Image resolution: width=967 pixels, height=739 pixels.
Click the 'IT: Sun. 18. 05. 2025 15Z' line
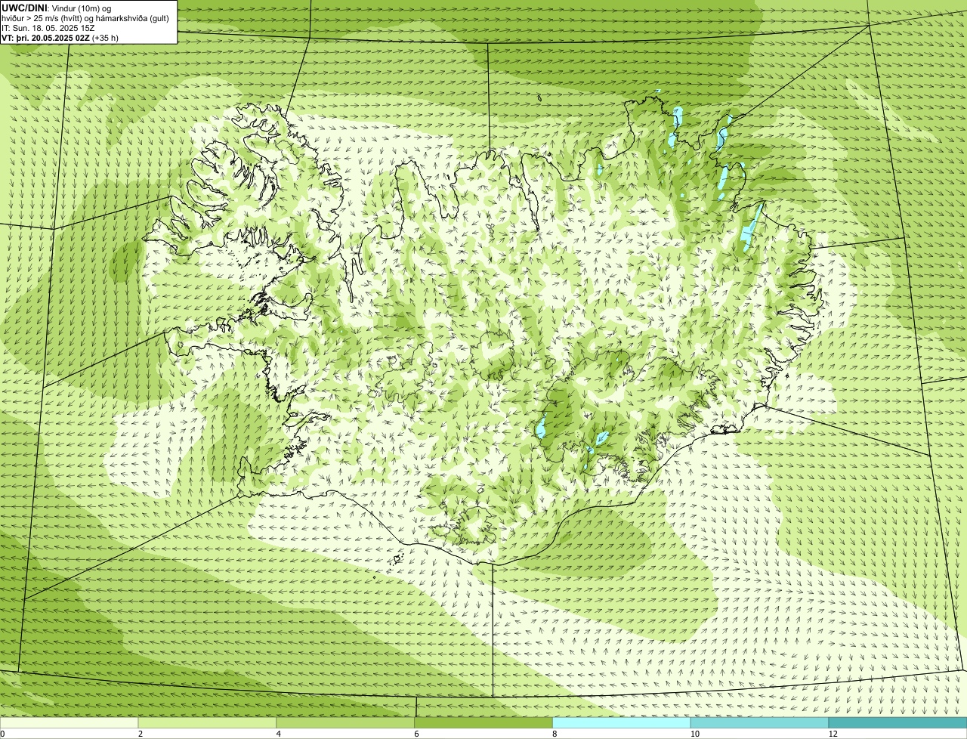(48, 27)
